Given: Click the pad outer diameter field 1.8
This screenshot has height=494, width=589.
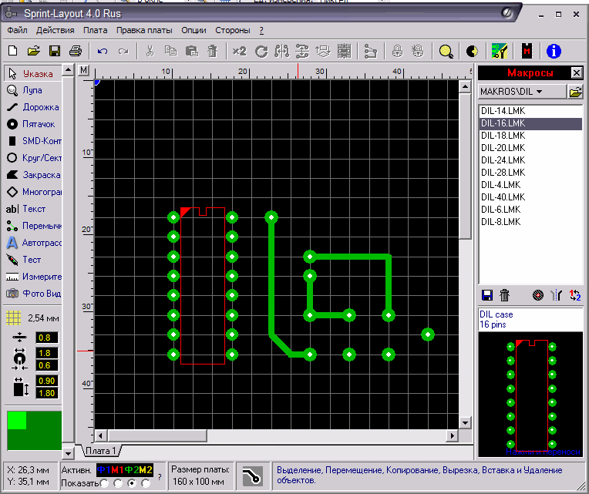Looking at the screenshot, I should 47,353.
